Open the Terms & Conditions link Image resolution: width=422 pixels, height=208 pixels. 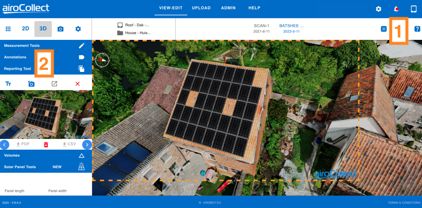(x=404, y=203)
